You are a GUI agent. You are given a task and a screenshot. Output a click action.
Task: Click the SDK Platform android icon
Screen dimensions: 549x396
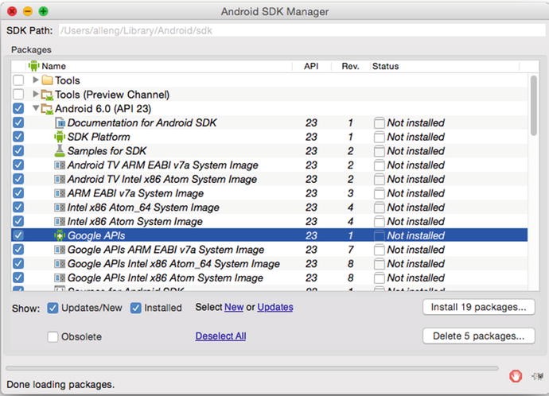pos(60,137)
